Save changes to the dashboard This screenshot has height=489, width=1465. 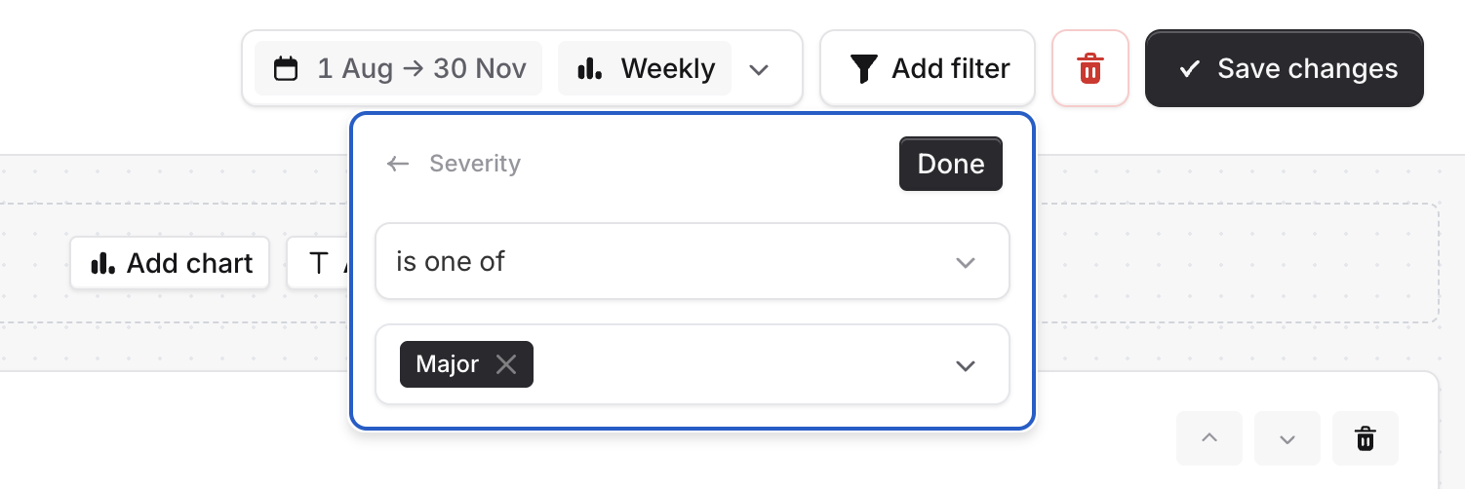pyautogui.click(x=1284, y=69)
